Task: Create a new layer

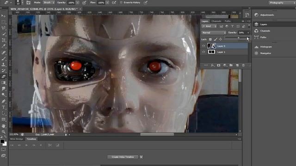Action: 237,65
